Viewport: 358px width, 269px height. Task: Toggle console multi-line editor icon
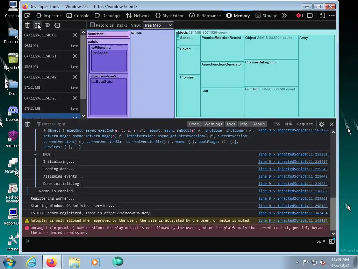coord(332,241)
